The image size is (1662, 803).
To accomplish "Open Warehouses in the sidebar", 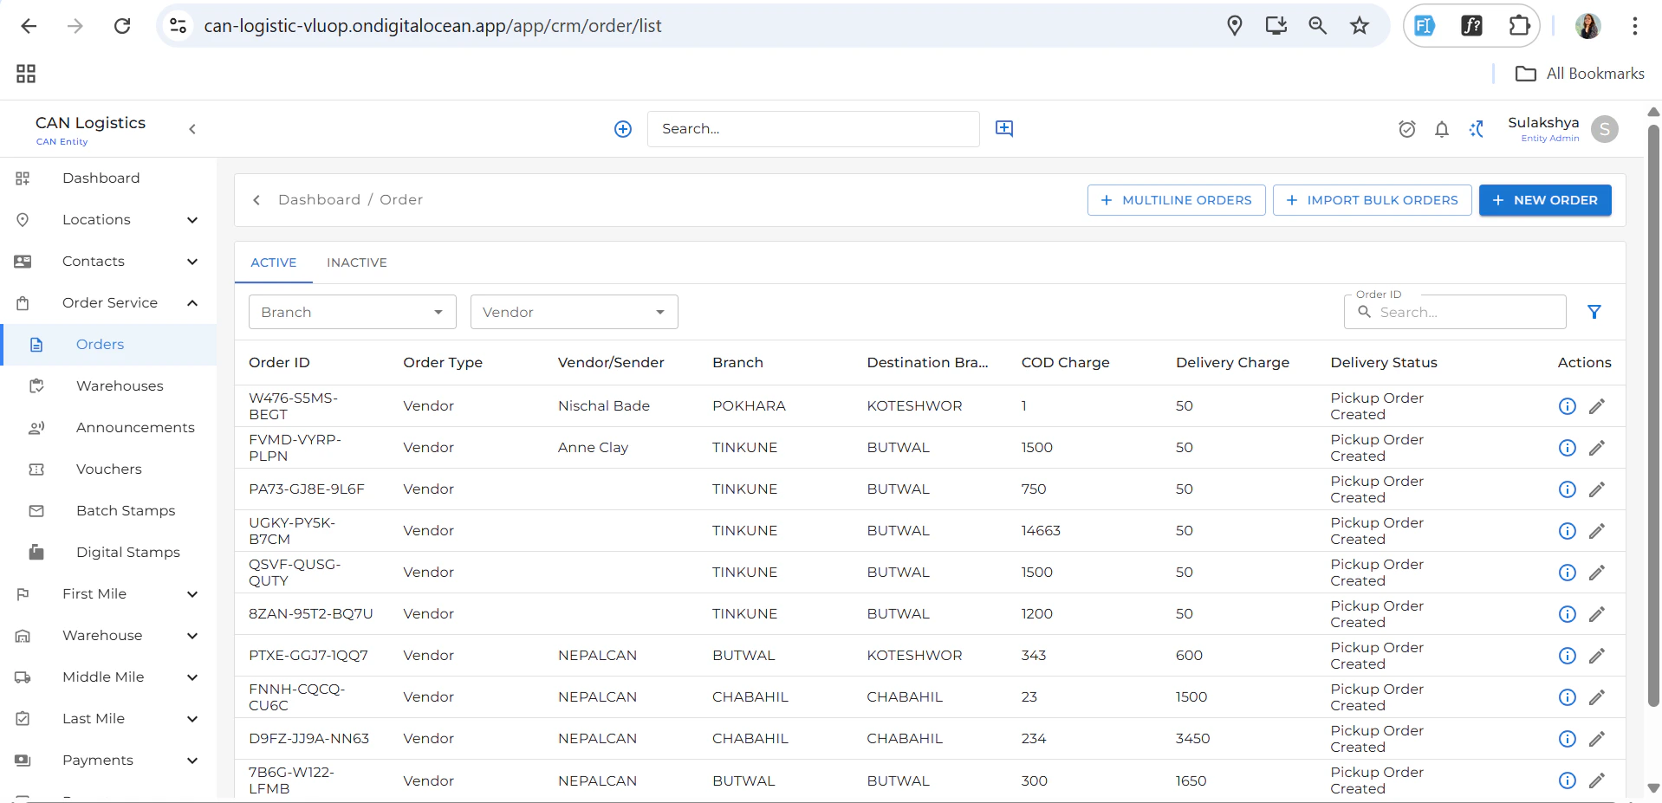I will tap(120, 386).
